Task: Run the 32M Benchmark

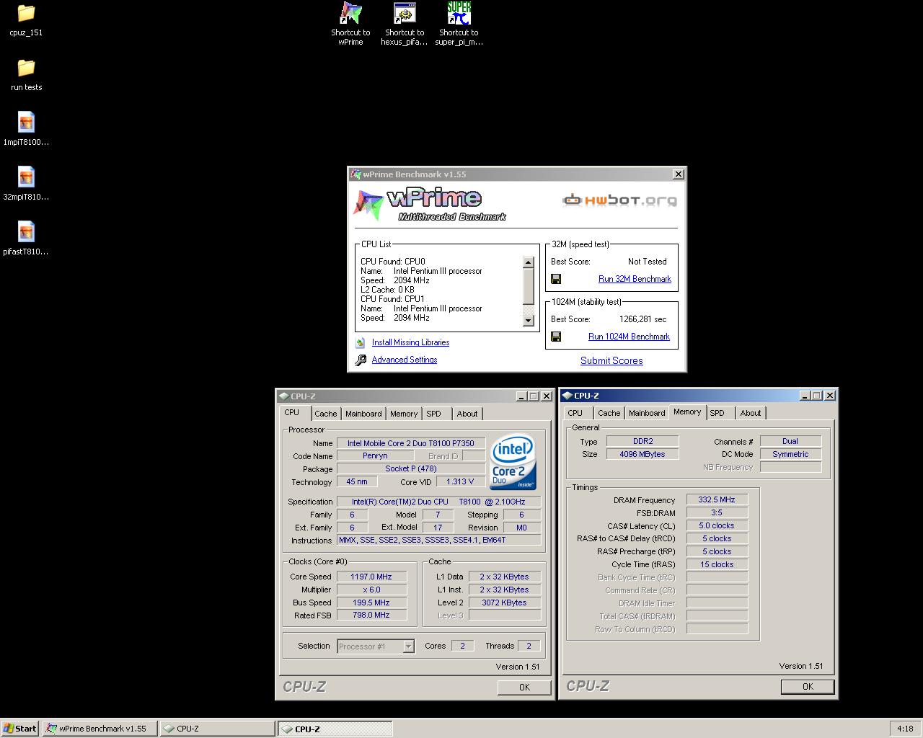Action: pos(635,279)
